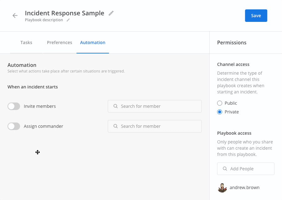Click the Add People input field
The image size is (282, 200).
pos(246,169)
